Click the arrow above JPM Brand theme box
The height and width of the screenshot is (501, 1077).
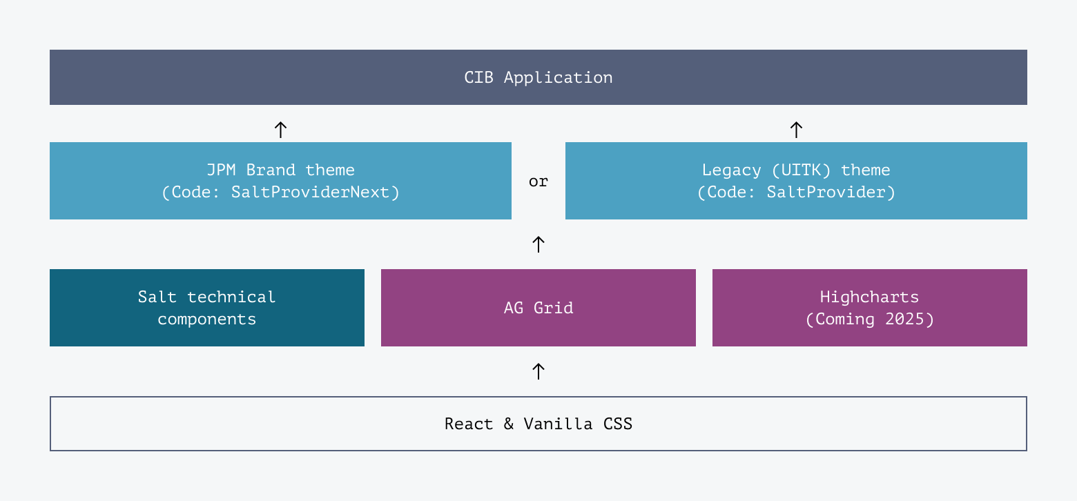coord(280,129)
